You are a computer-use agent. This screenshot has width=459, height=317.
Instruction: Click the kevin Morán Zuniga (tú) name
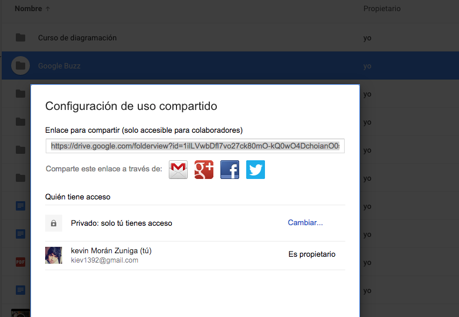tap(111, 250)
